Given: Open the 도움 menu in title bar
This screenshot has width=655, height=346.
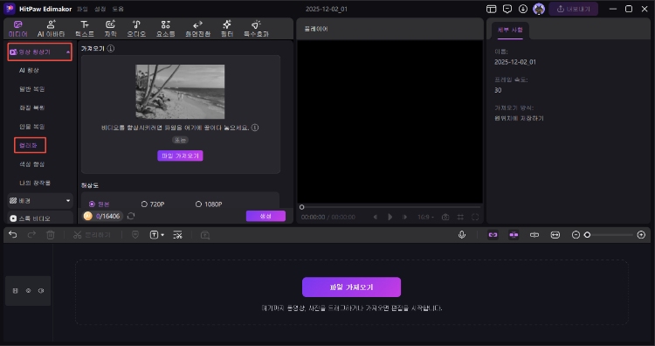Looking at the screenshot, I should pos(118,9).
